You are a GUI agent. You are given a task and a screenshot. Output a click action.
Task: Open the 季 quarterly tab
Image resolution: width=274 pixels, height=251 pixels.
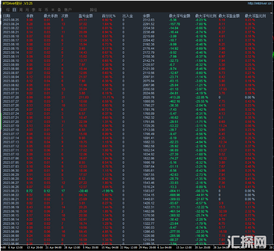(34, 9)
